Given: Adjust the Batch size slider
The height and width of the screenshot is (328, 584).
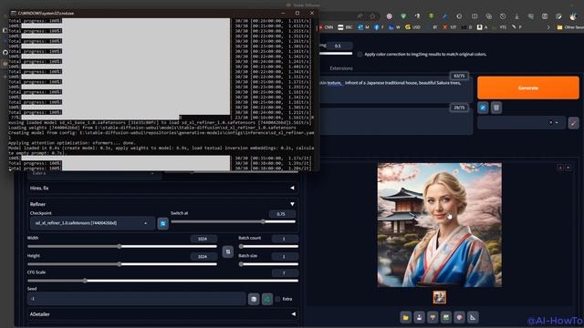Looking at the screenshot, I should point(268,264).
